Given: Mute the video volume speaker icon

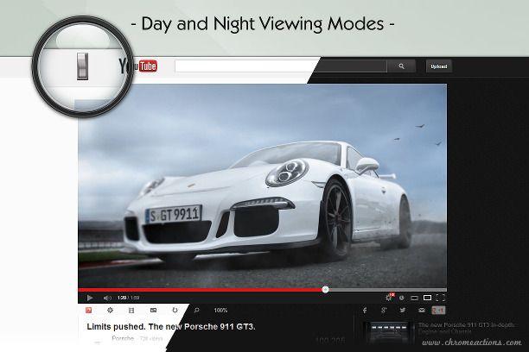Looking at the screenshot, I should (107, 298).
